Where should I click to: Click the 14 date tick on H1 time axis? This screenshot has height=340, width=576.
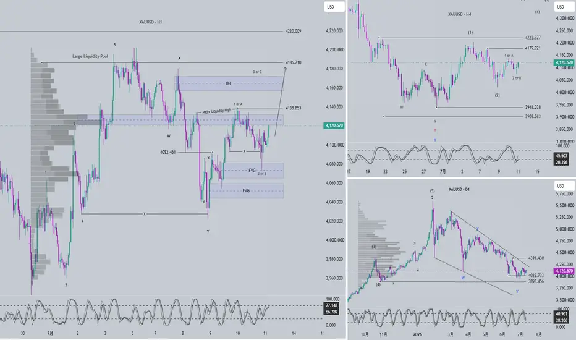294,333
